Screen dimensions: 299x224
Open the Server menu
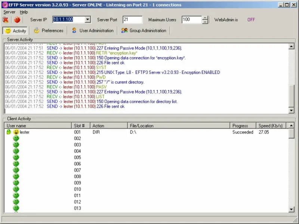coord(9,12)
